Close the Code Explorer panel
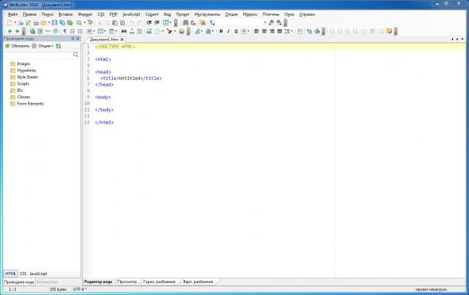 click(x=78, y=39)
